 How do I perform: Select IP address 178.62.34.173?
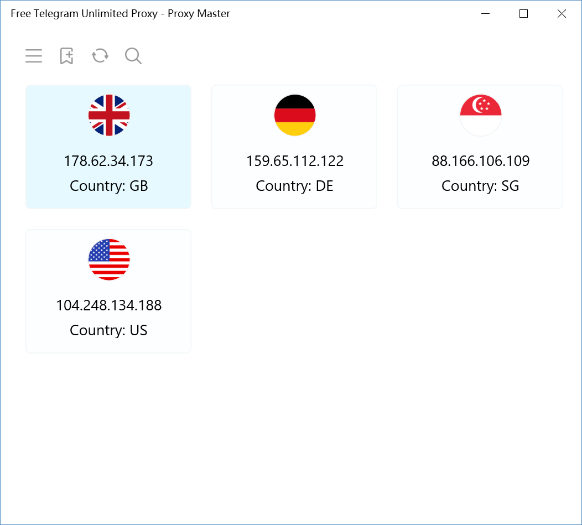pos(108,161)
